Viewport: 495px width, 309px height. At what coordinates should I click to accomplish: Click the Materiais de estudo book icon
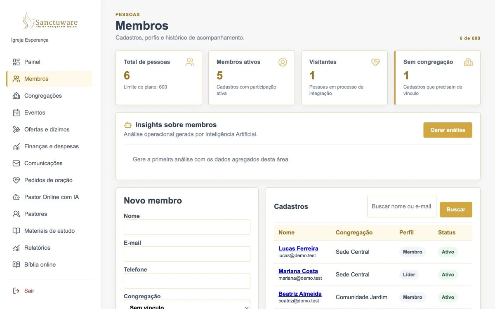click(16, 231)
